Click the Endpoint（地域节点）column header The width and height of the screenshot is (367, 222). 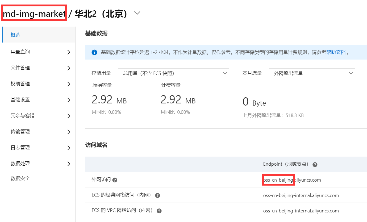point(287,164)
